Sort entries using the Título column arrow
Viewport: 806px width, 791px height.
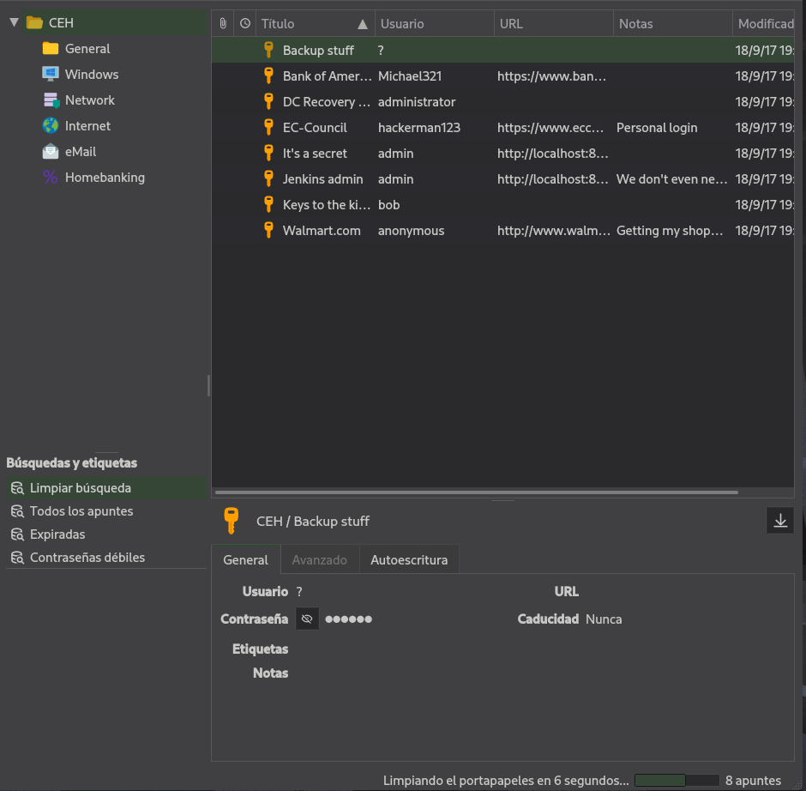pos(363,24)
